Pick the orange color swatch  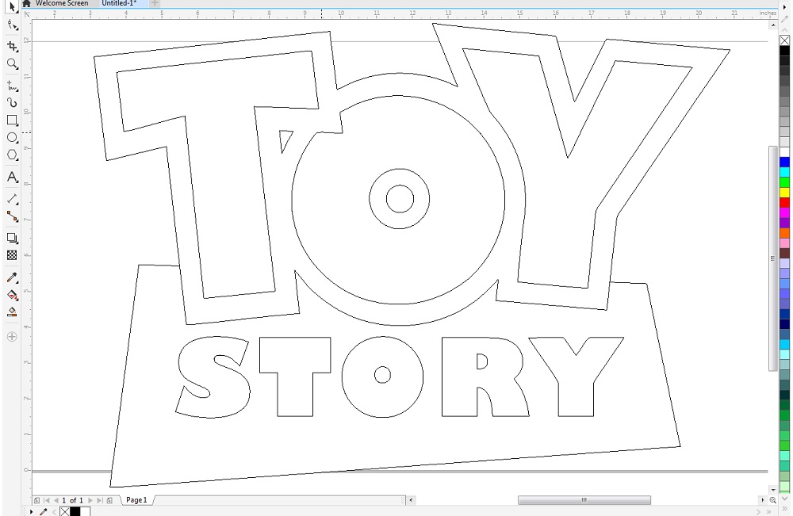pos(784,233)
